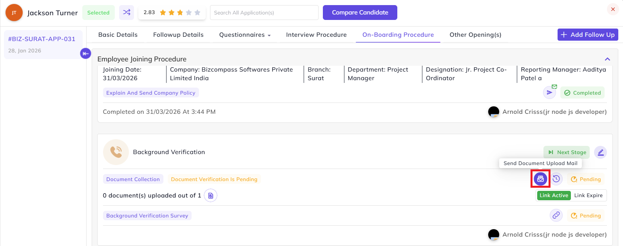Select Link Expire toggle option
The height and width of the screenshot is (246, 623).
click(x=588, y=196)
